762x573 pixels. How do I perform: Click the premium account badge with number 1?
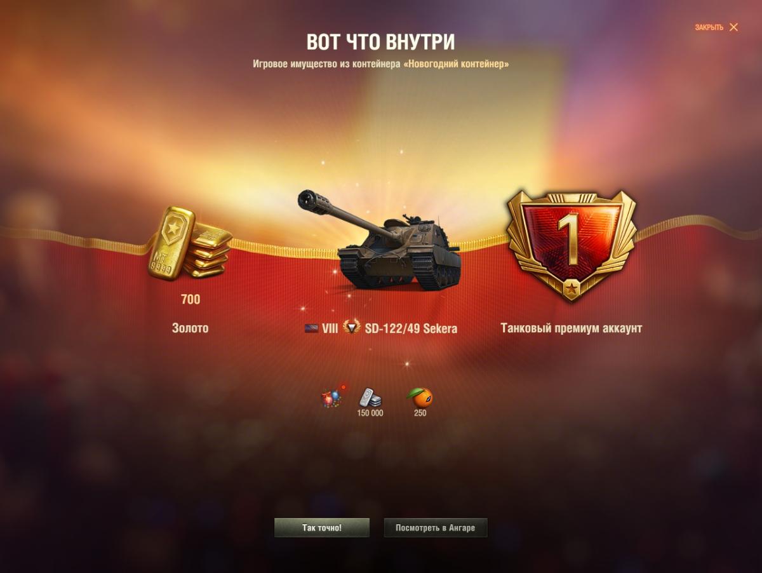tap(571, 245)
